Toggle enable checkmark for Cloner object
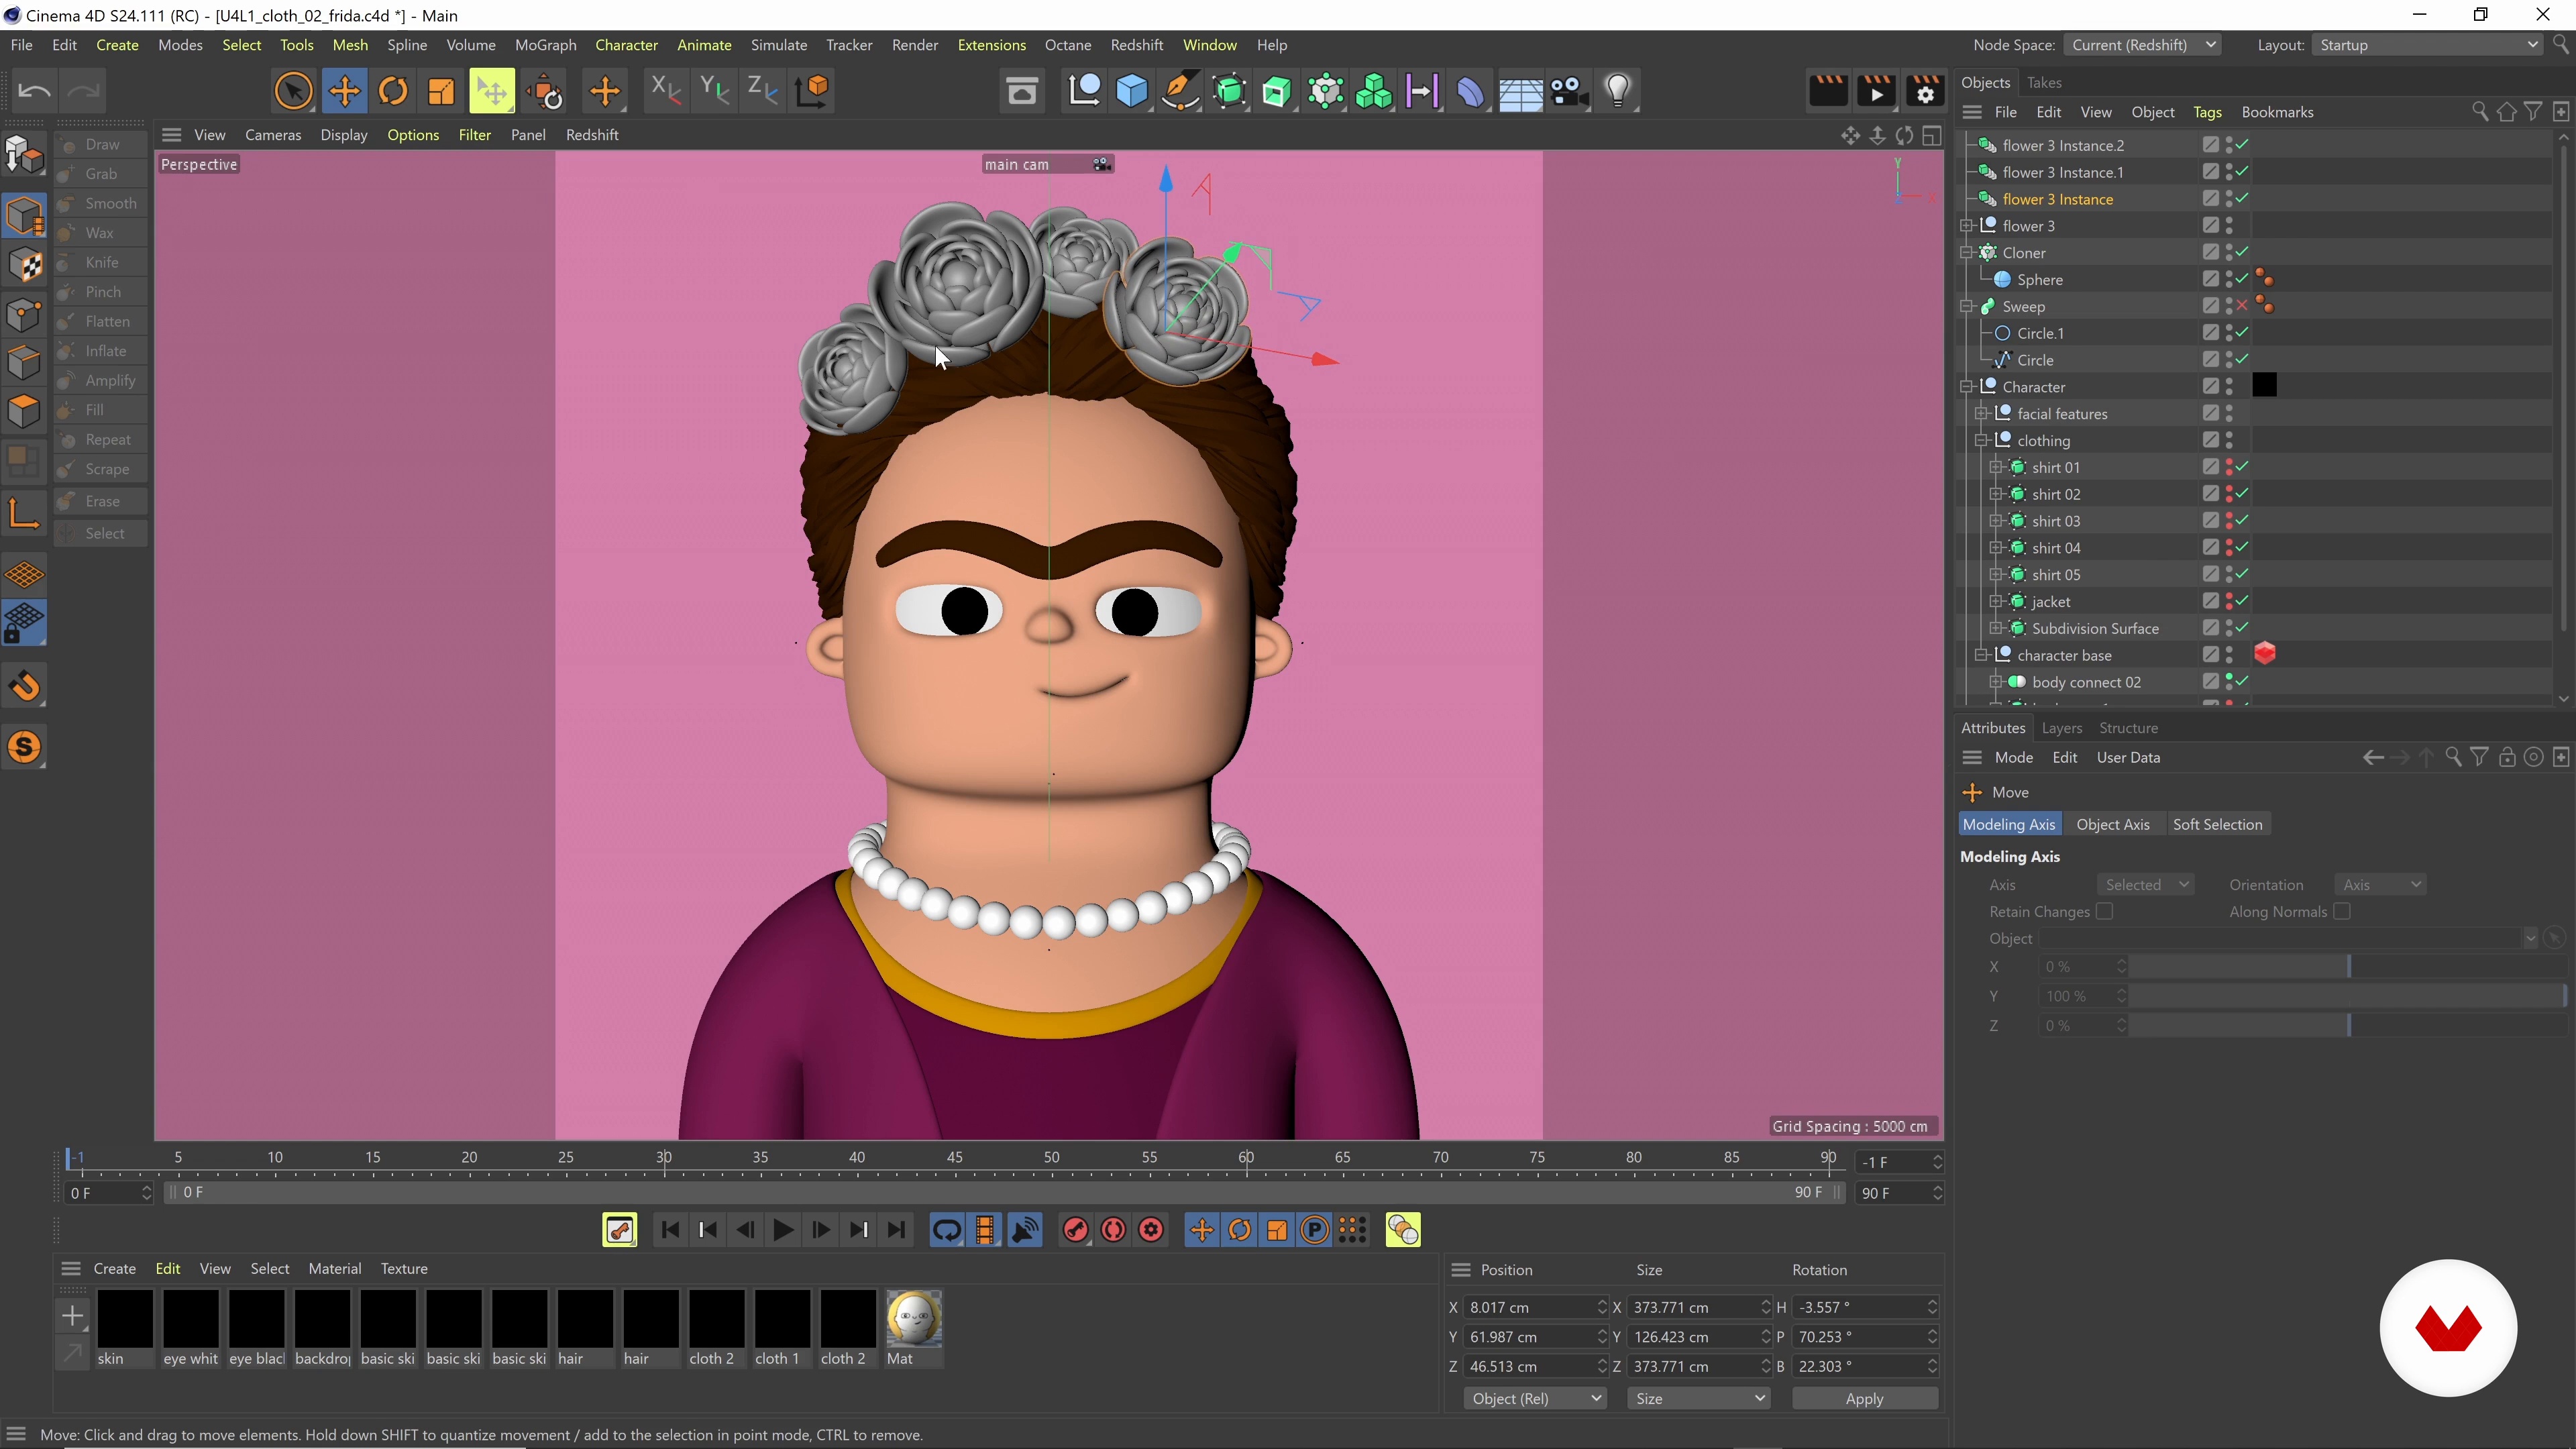This screenshot has width=2576, height=1449. click(2242, 253)
